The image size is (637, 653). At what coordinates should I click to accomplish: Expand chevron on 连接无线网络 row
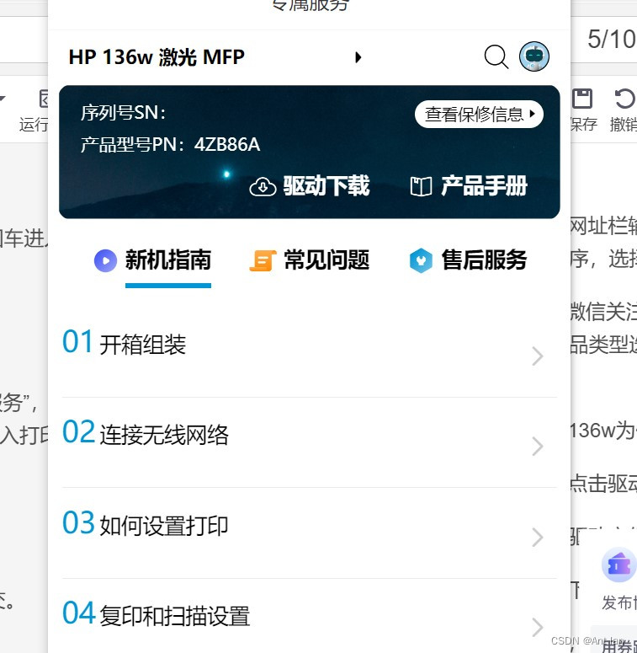tap(538, 447)
